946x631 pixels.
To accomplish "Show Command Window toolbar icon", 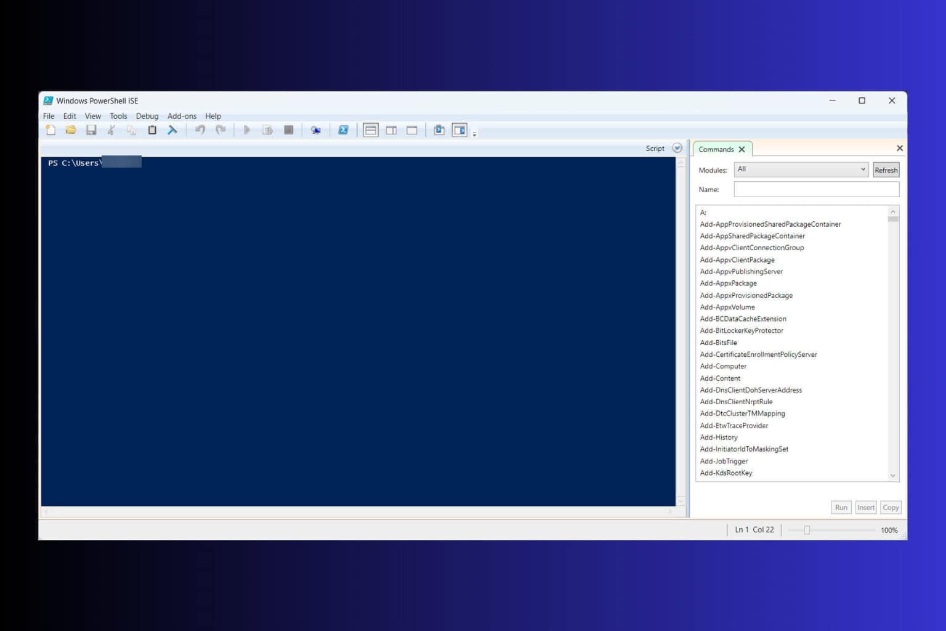I will pyautogui.click(x=439, y=130).
